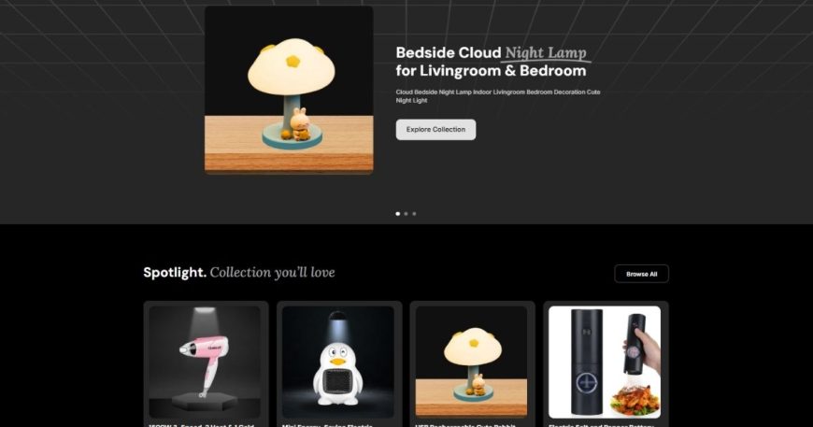
Task: Open the 'USB Rechargeable Cute Rabbit' product title
Action: 465,425
